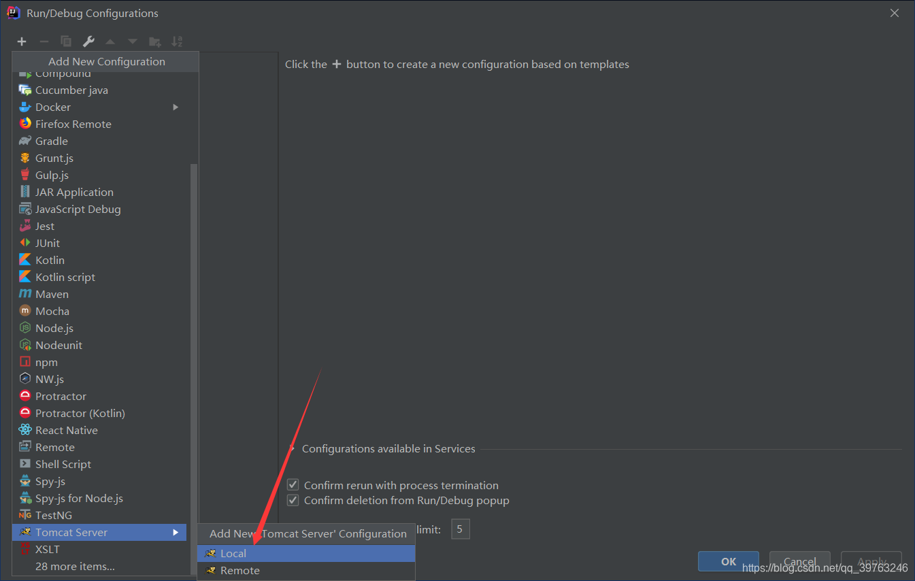Image resolution: width=915 pixels, height=581 pixels.
Task: Select Local Tomcat Server configuration
Action: 306,553
